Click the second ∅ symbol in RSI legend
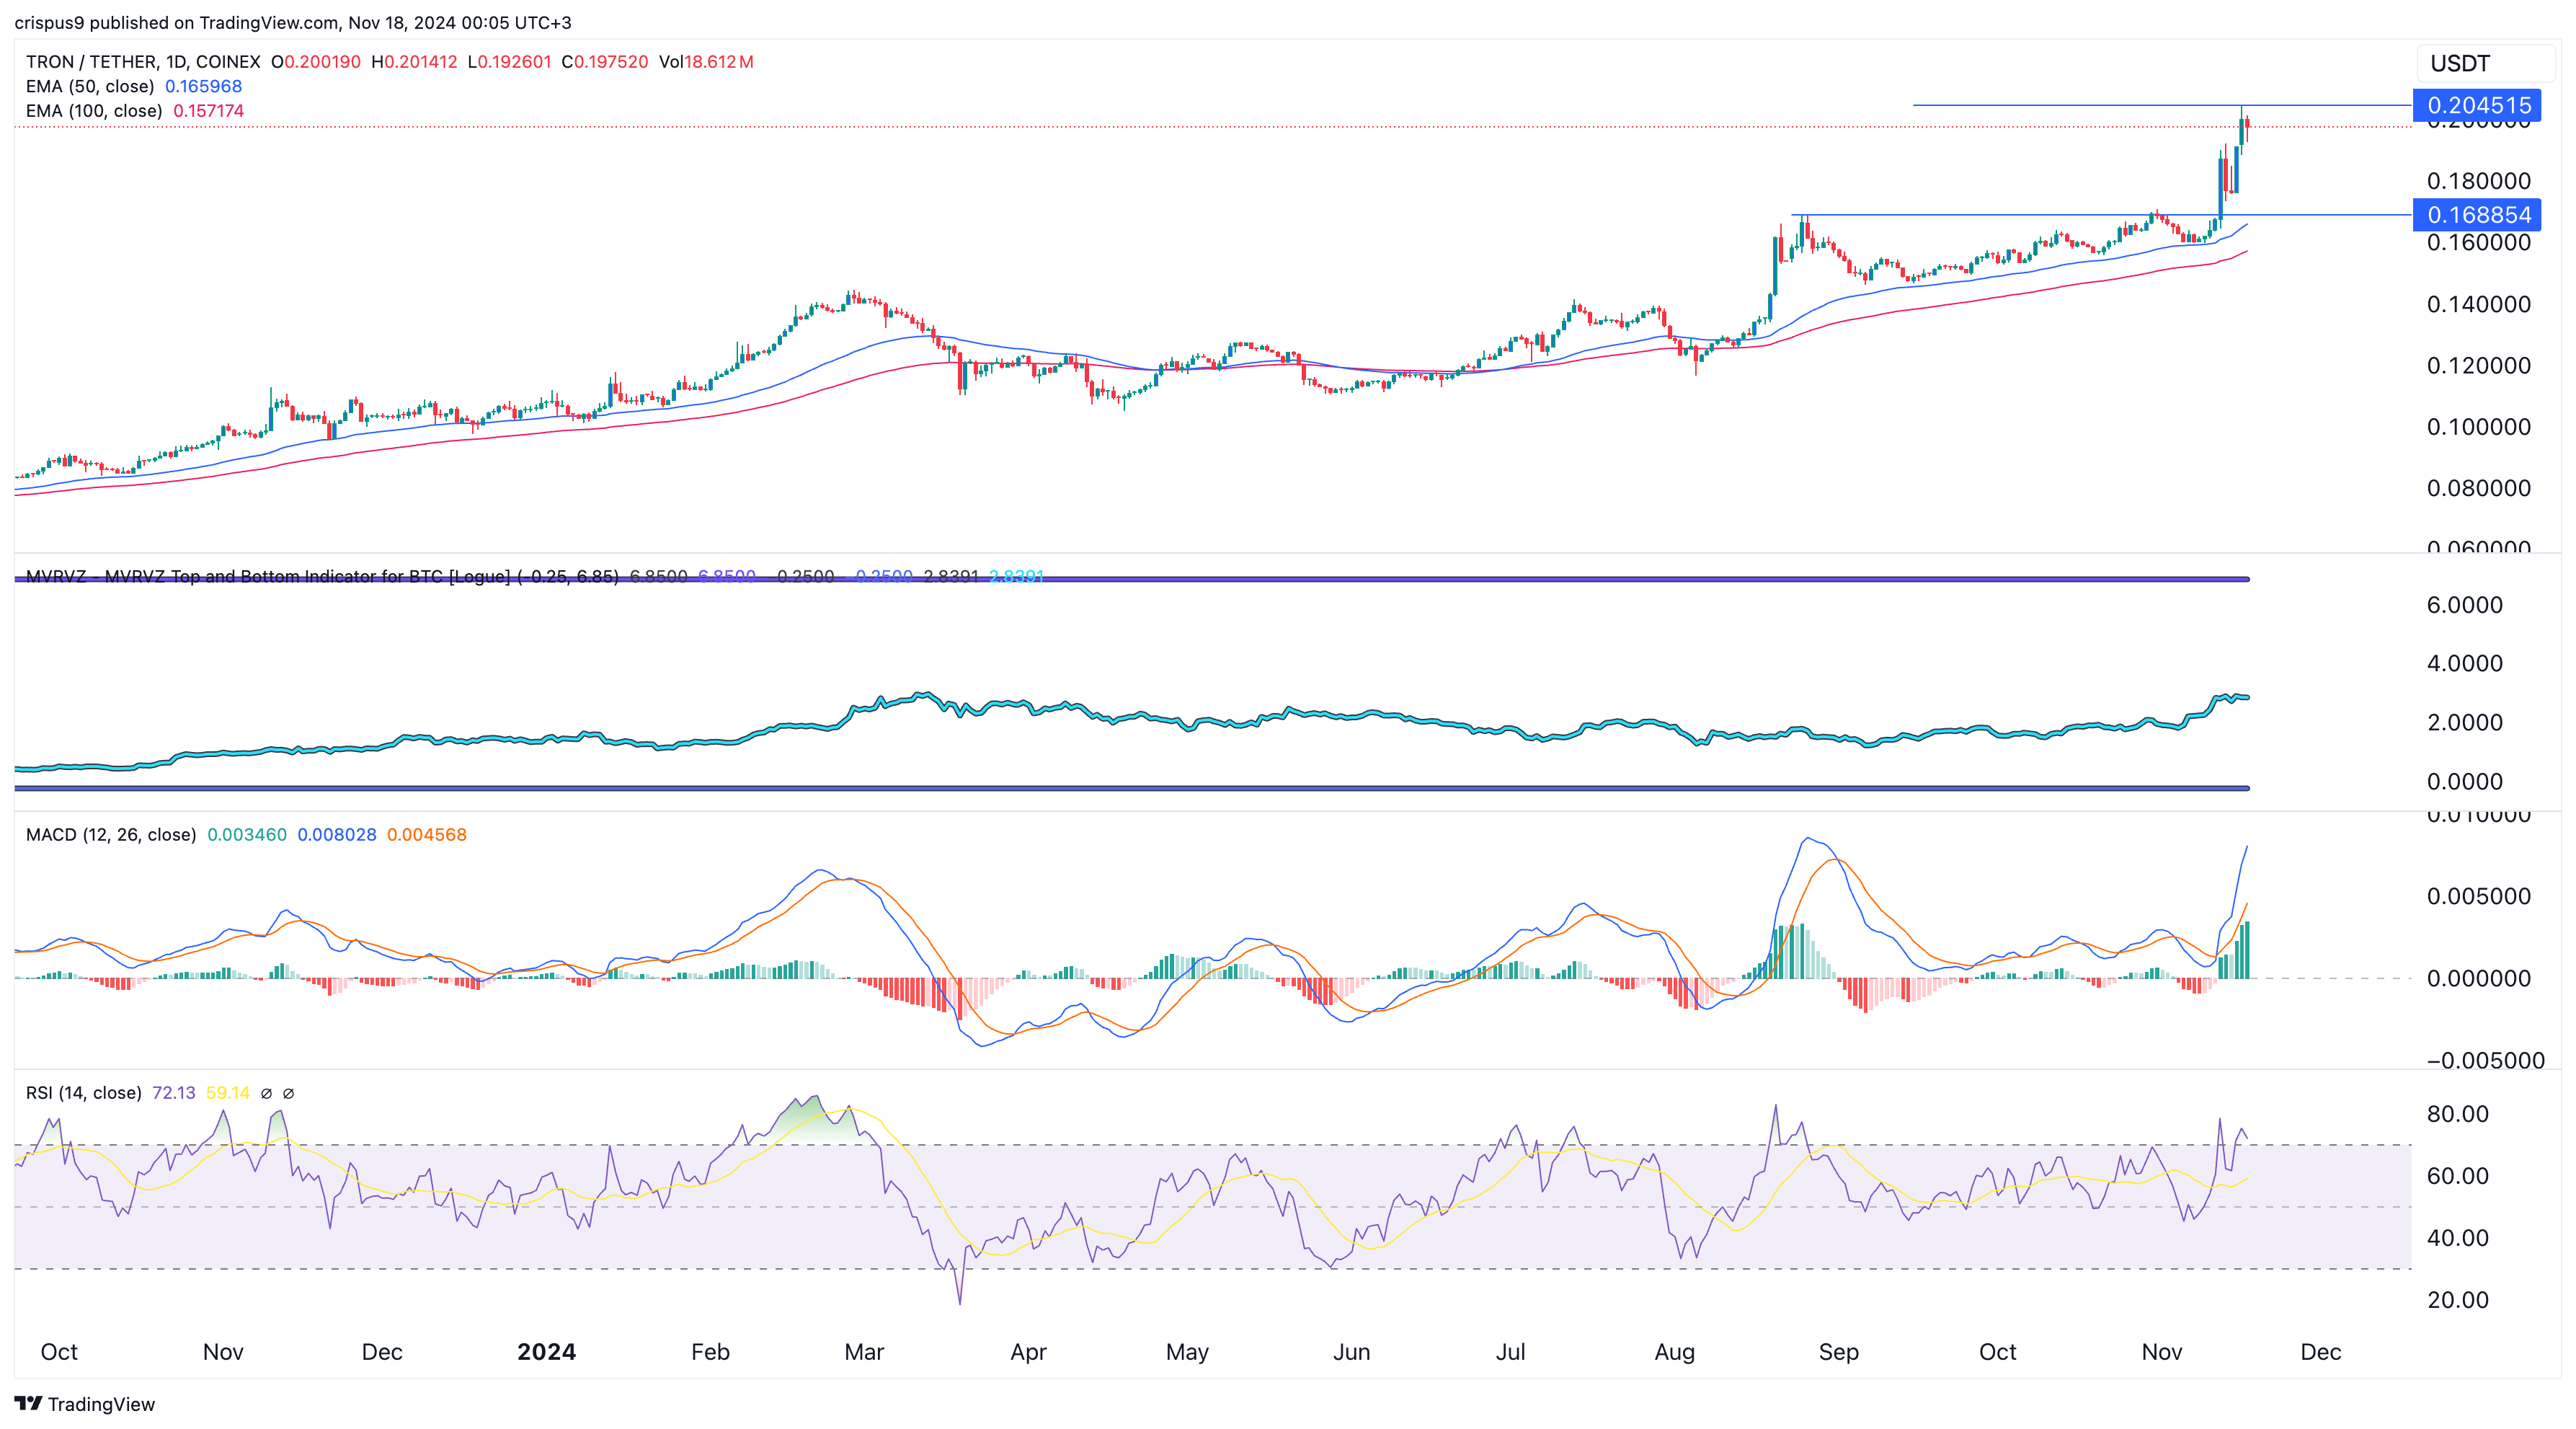The width and height of the screenshot is (2576, 1429). [288, 1093]
